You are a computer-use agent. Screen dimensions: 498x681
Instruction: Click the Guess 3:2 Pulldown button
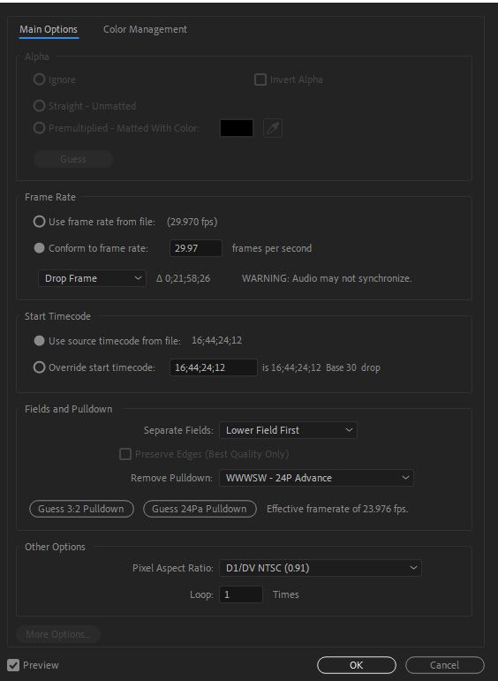tap(81, 509)
